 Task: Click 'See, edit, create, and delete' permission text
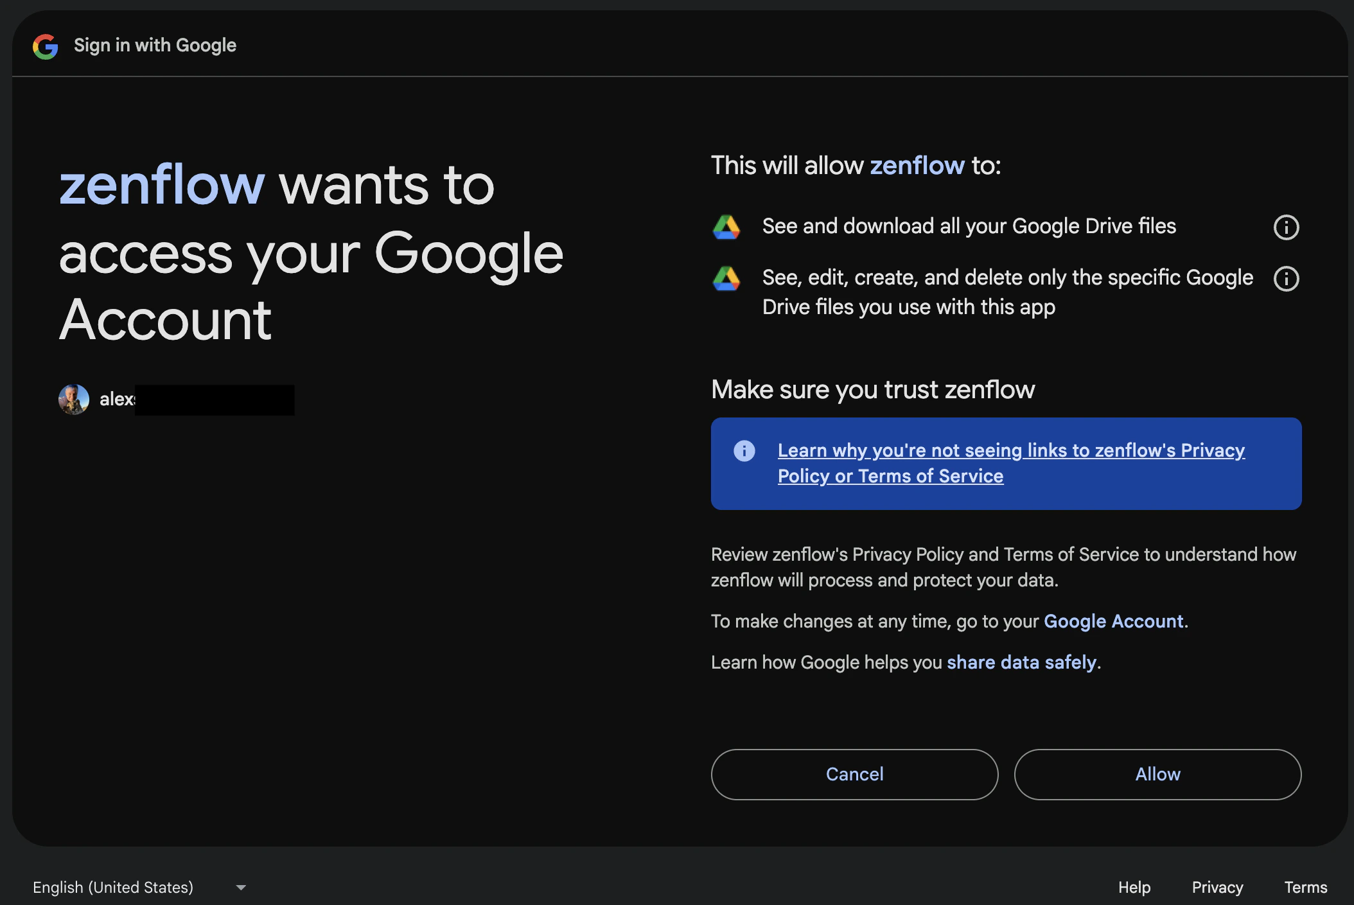pyautogui.click(x=1008, y=292)
